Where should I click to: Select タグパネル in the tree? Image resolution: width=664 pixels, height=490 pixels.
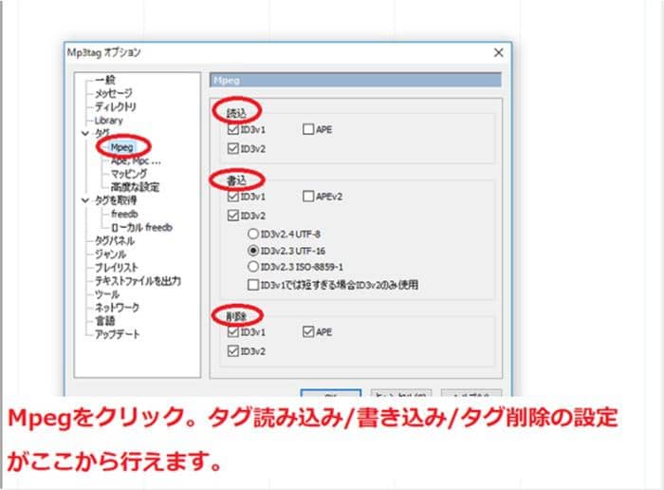115,241
